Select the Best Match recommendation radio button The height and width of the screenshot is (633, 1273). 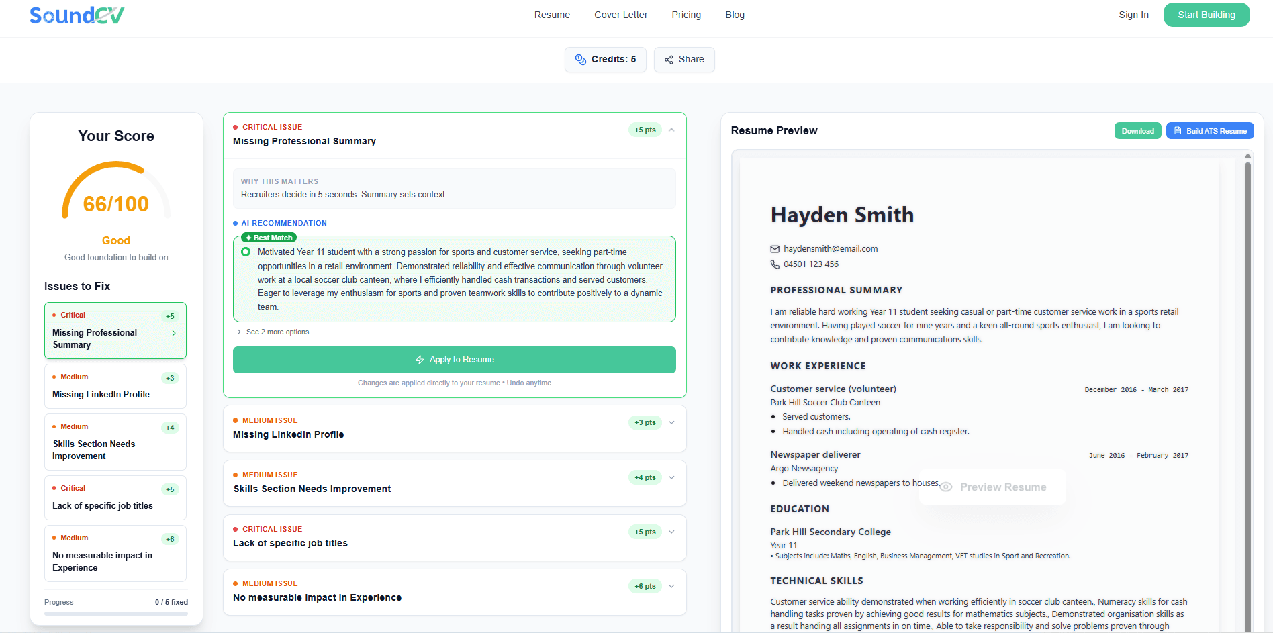click(x=246, y=252)
